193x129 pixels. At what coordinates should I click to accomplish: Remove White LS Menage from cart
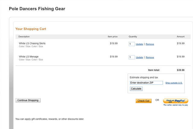tap(150, 57)
